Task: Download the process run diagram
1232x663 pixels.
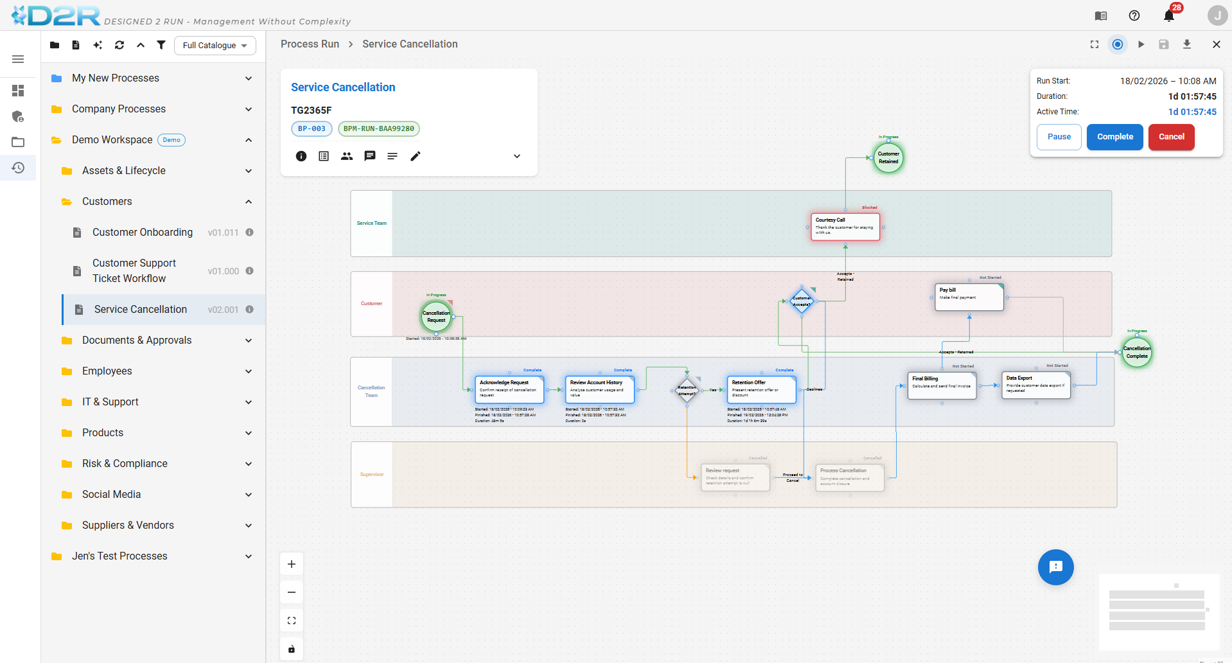Action: point(1187,44)
